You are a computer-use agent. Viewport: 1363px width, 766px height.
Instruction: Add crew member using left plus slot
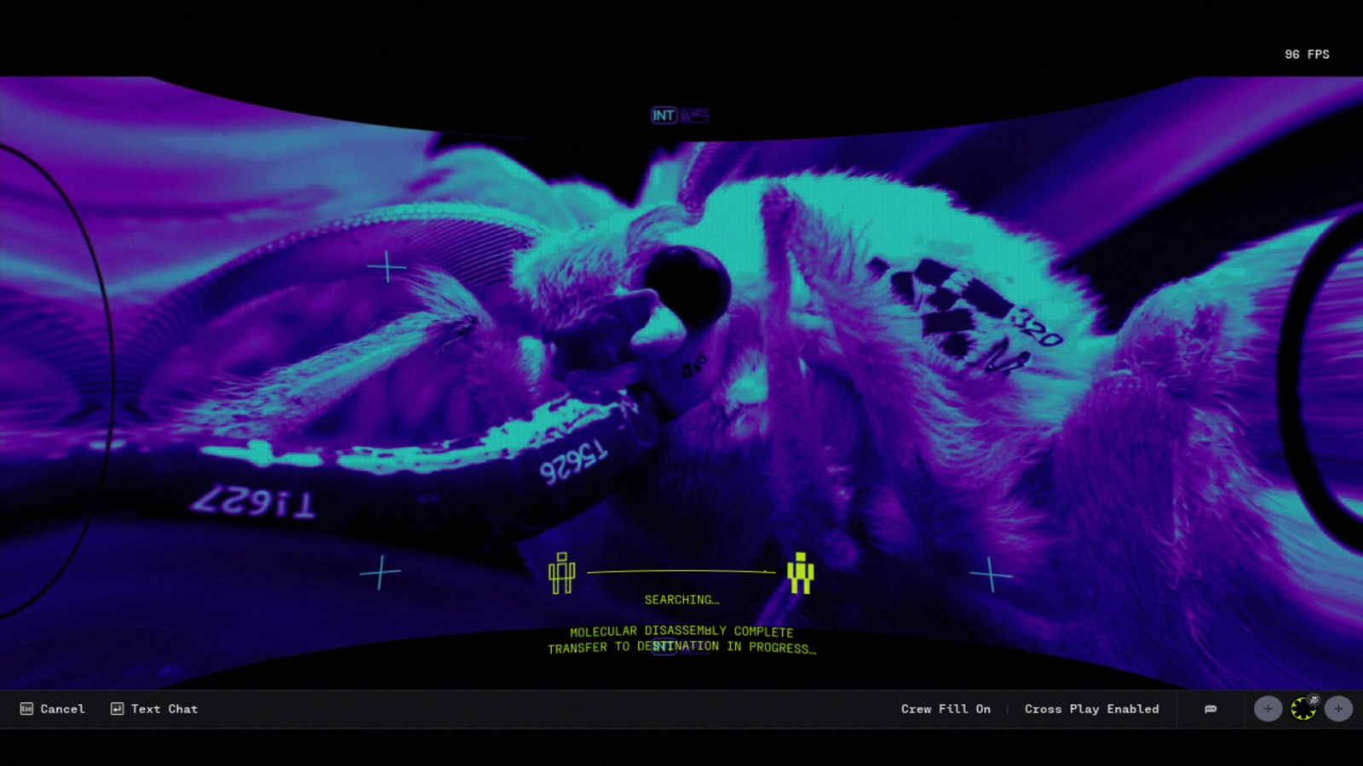[x=1268, y=708]
